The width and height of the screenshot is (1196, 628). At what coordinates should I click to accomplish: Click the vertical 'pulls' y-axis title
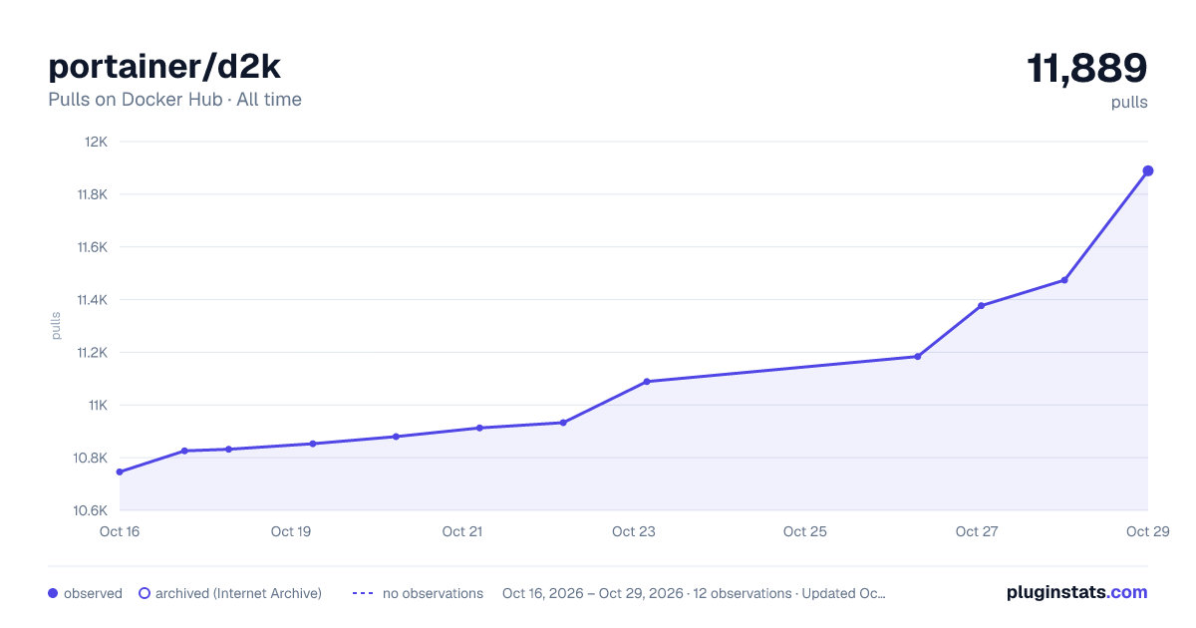coord(57,326)
